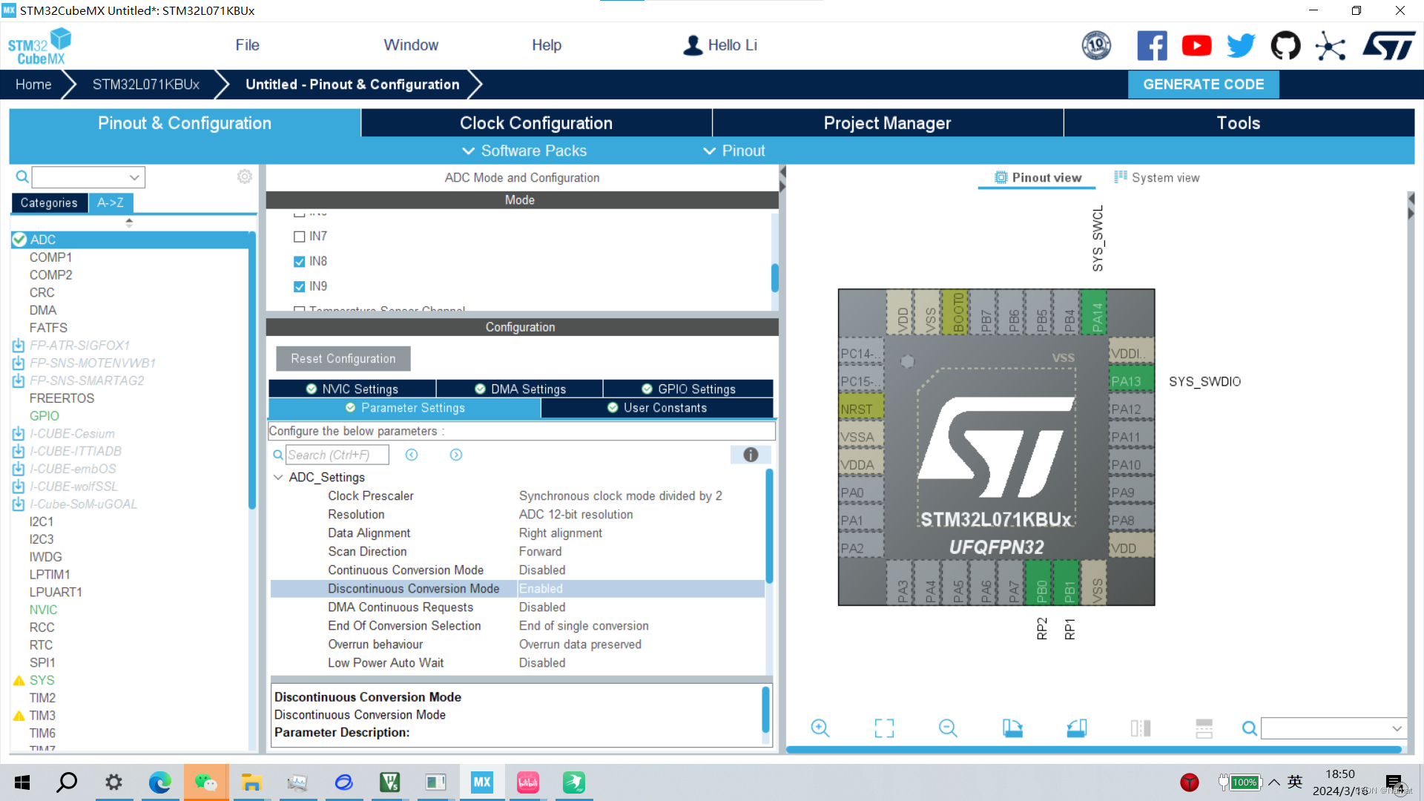Click the download icon beside FP-ATR-SIGFOX1
1424x801 pixels.
tap(19, 346)
